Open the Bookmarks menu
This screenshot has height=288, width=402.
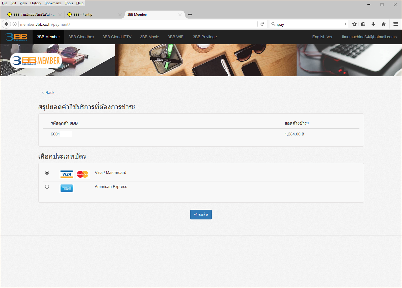pyautogui.click(x=53, y=3)
